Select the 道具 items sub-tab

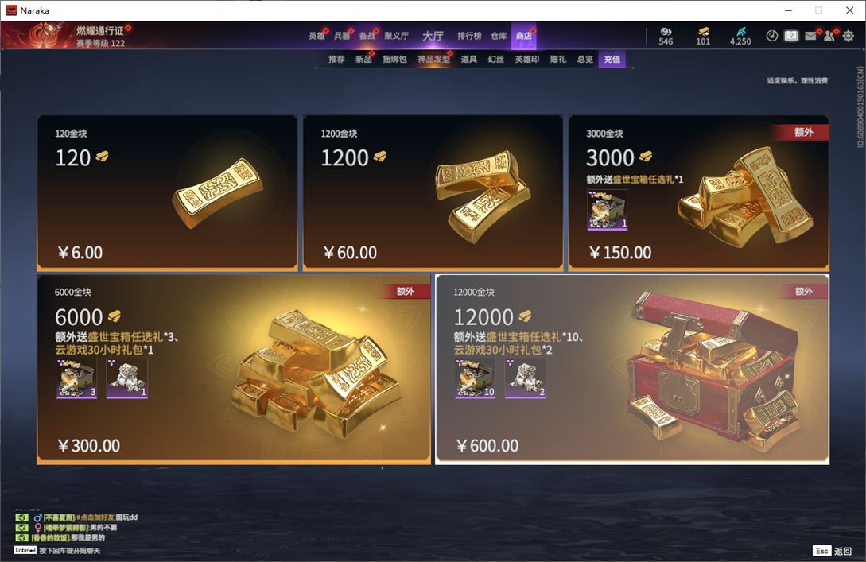point(469,59)
